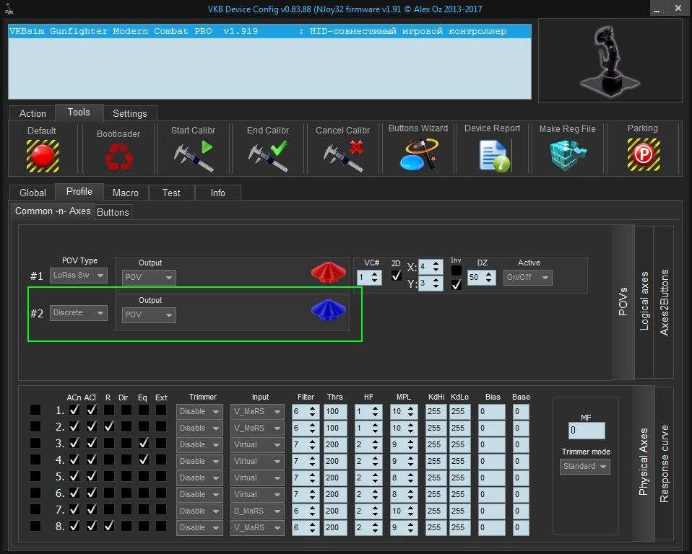Screen dimensions: 692x554
Task: Click axis 4 Bias field
Action: click(492, 462)
